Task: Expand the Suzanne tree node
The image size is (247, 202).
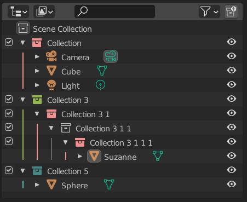Action: pyautogui.click(x=80, y=156)
